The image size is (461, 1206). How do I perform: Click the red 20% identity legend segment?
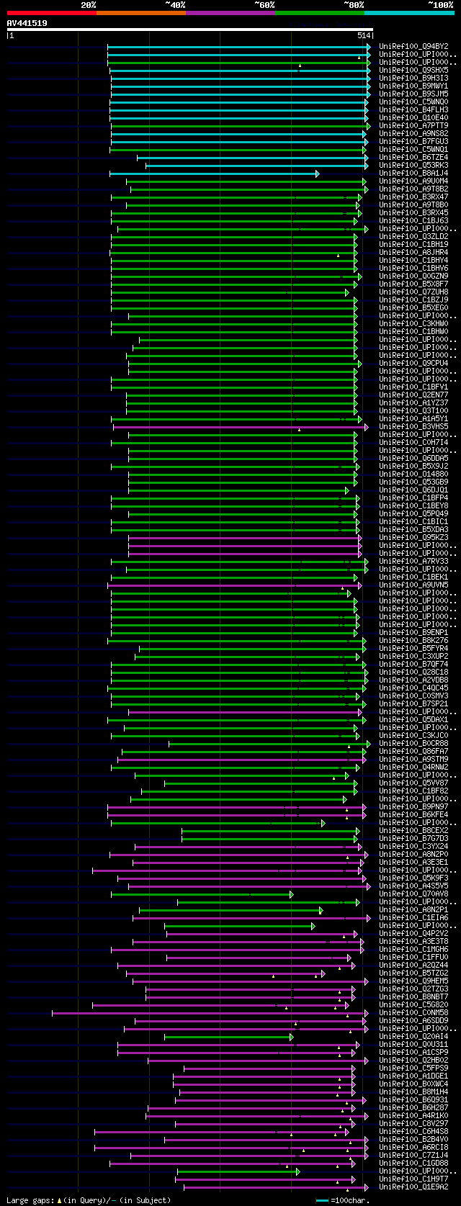point(52,12)
